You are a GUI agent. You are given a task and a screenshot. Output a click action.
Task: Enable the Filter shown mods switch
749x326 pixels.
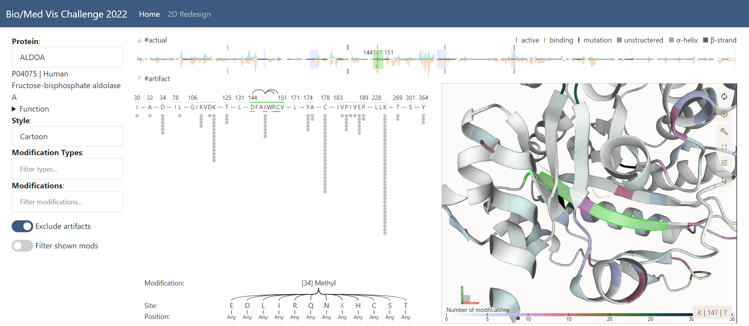[22, 246]
